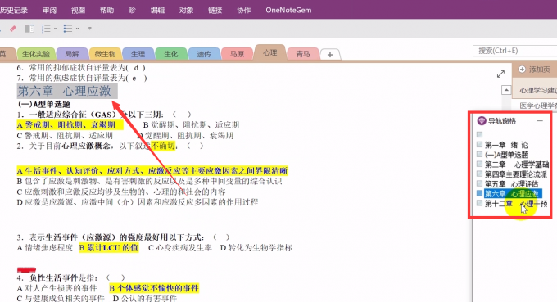Jump to 第五章 心理评估 heading link
The width and height of the screenshot is (557, 302).
click(x=511, y=184)
